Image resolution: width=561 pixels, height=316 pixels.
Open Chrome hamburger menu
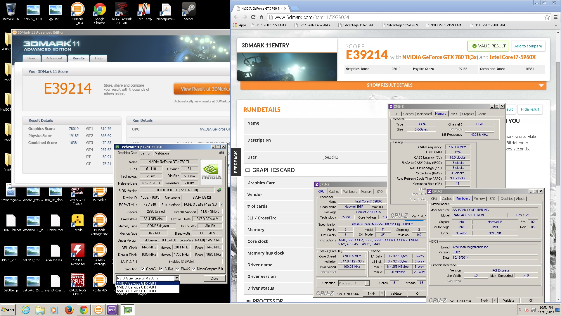point(555,17)
